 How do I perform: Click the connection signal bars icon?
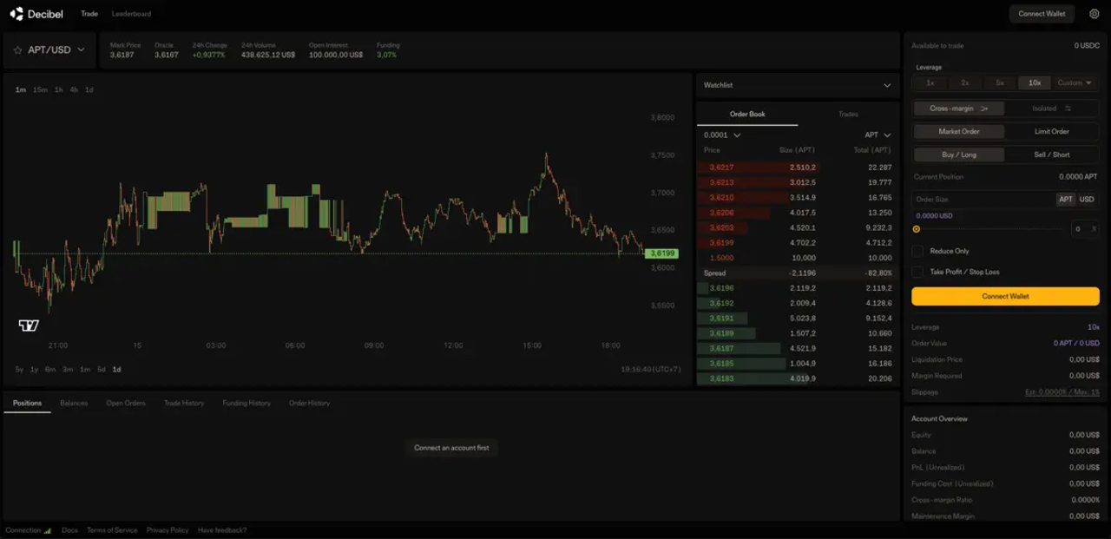coord(48,530)
